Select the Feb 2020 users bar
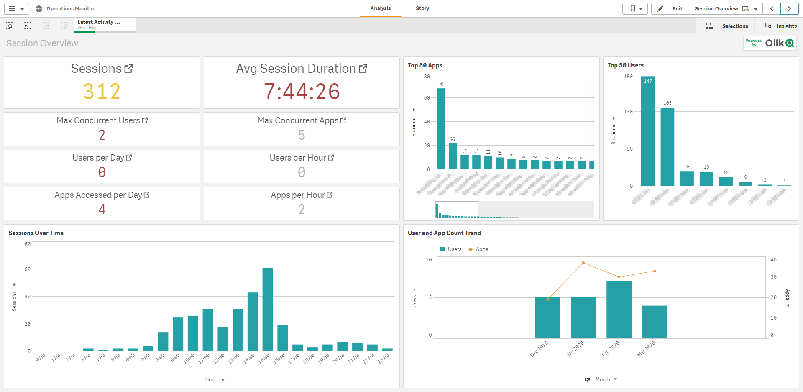This screenshot has width=803, height=392. pos(619,310)
